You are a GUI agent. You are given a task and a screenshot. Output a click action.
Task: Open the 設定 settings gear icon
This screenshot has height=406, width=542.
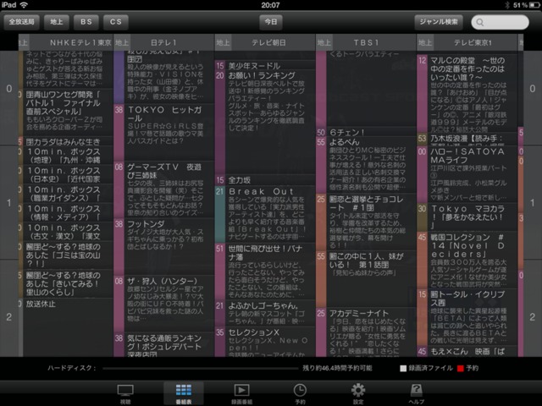click(x=358, y=390)
